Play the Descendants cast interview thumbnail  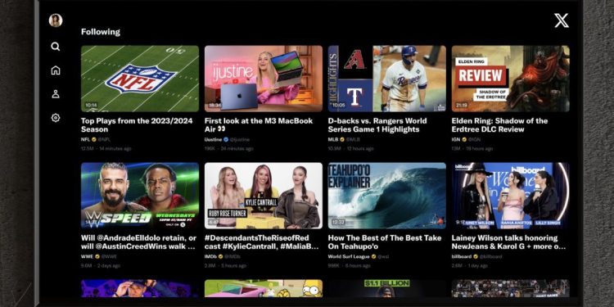point(264,196)
